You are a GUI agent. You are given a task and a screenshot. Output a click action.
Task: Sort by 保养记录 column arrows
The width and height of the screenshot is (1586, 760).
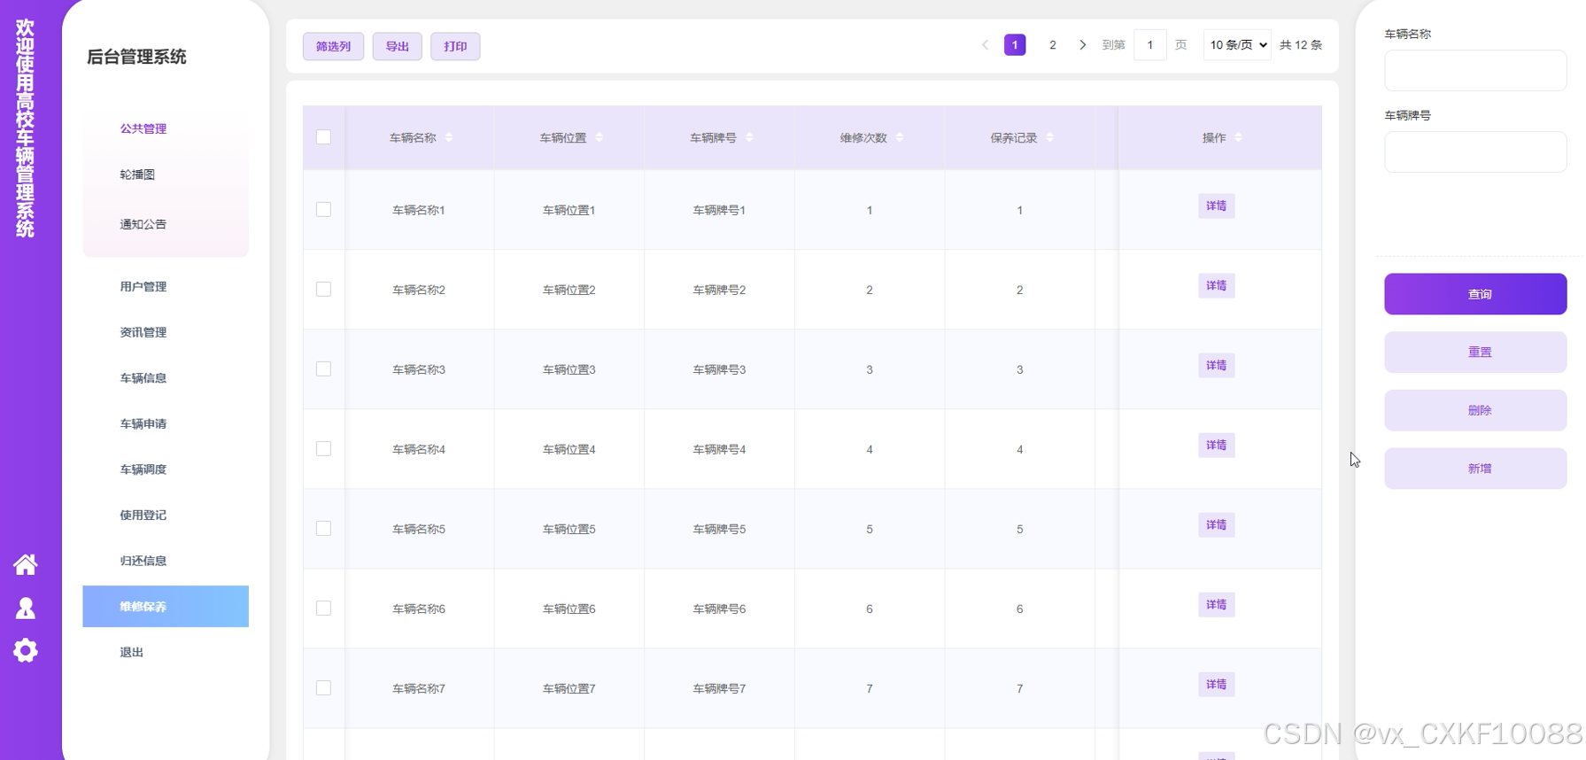1050,137
